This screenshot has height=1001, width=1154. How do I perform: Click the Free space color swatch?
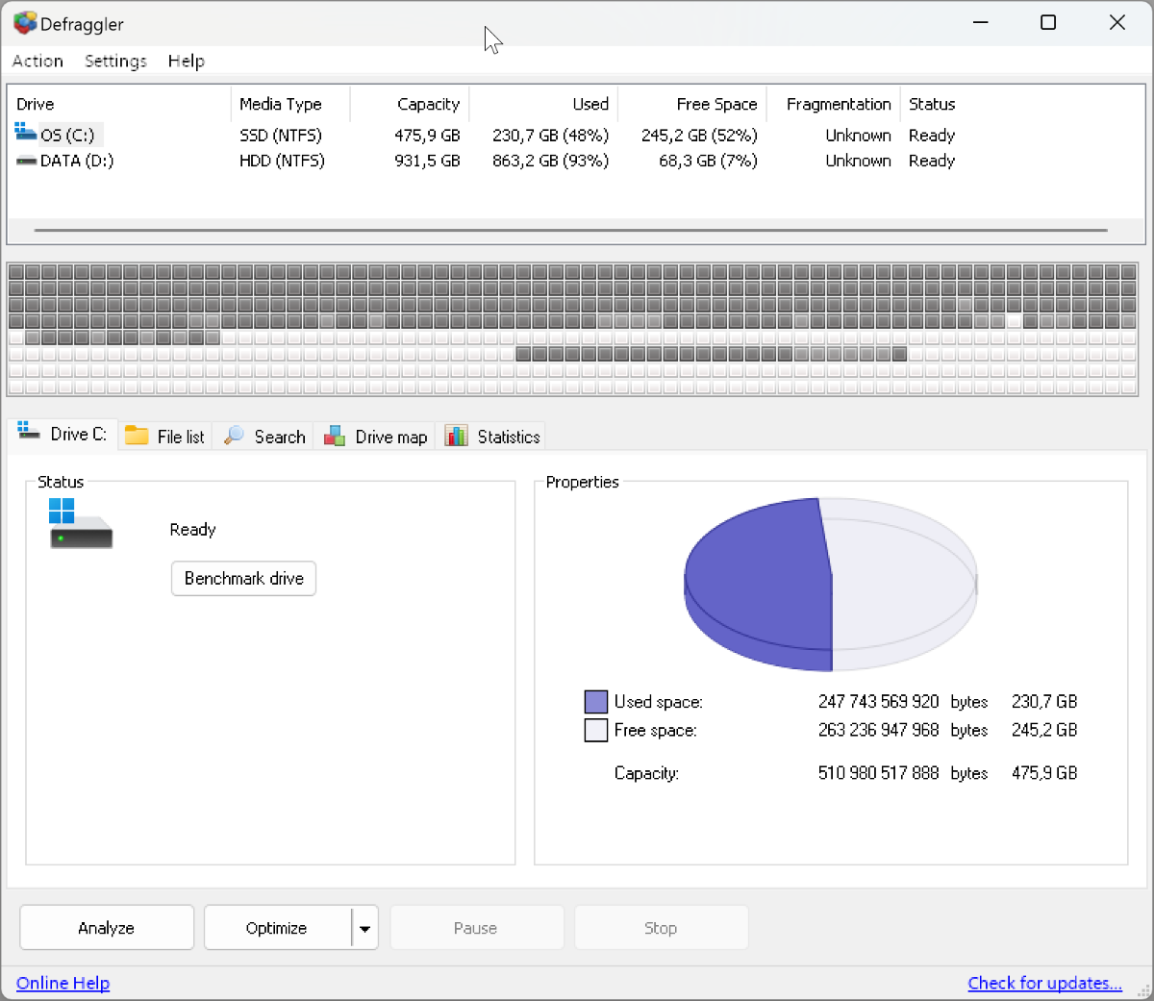(596, 730)
